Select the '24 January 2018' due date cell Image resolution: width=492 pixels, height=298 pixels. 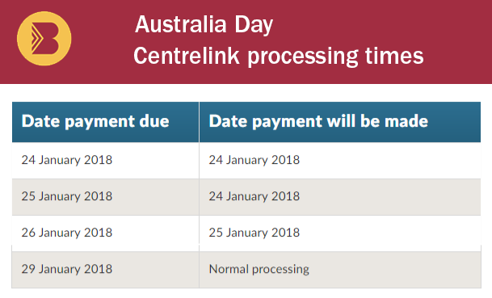coord(105,160)
